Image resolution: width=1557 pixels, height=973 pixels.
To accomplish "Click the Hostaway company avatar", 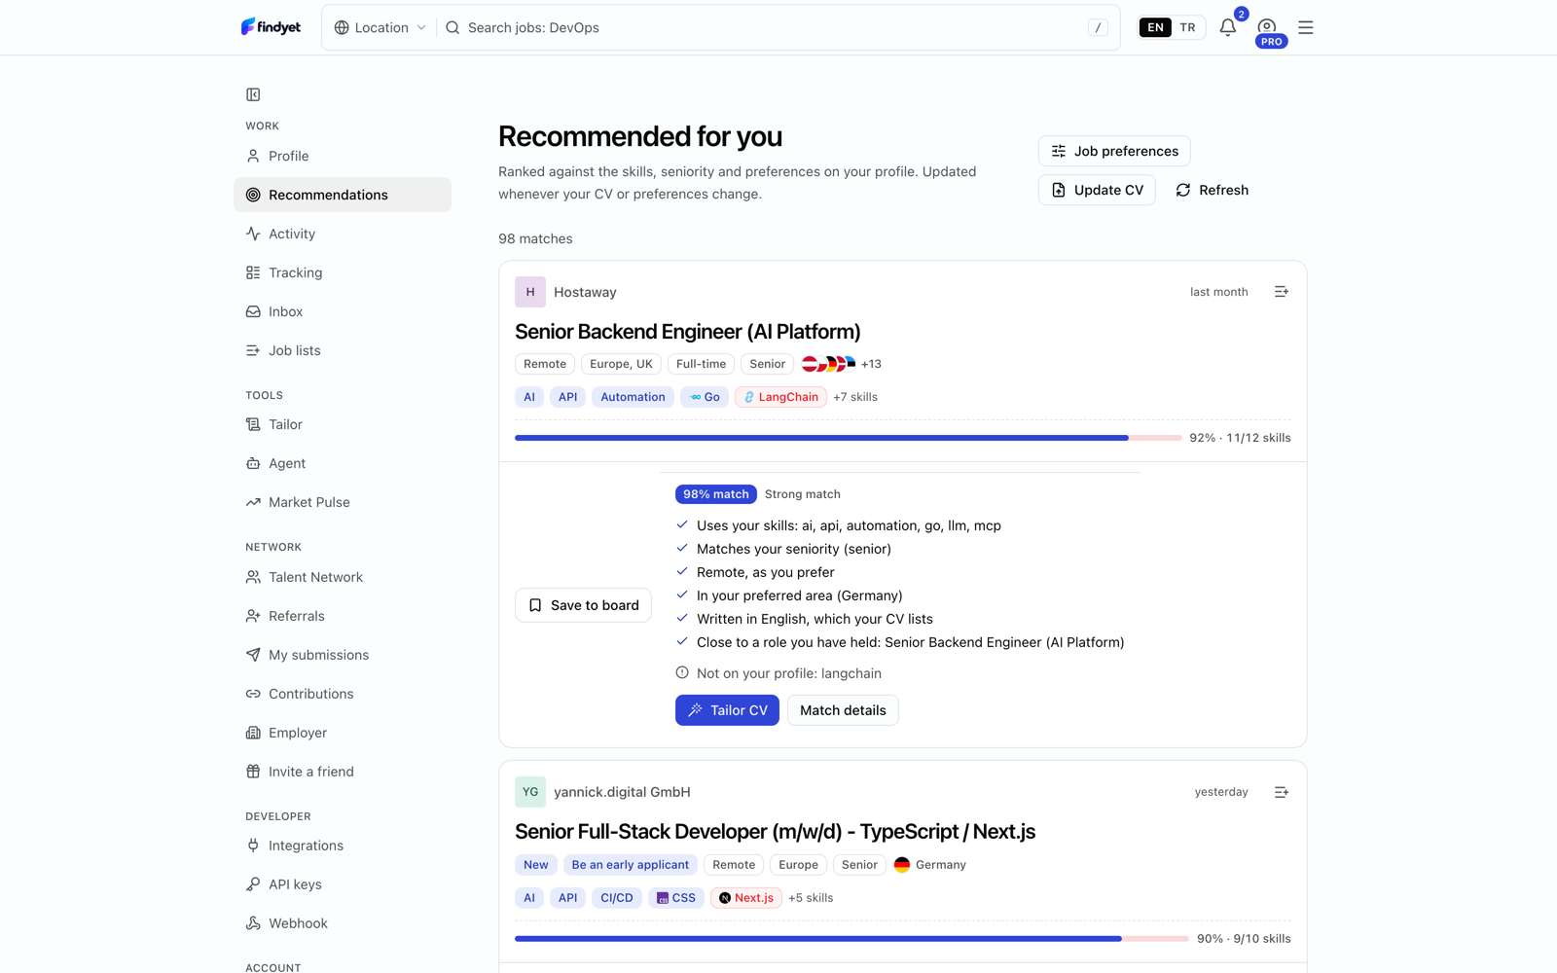I will 530,292.
